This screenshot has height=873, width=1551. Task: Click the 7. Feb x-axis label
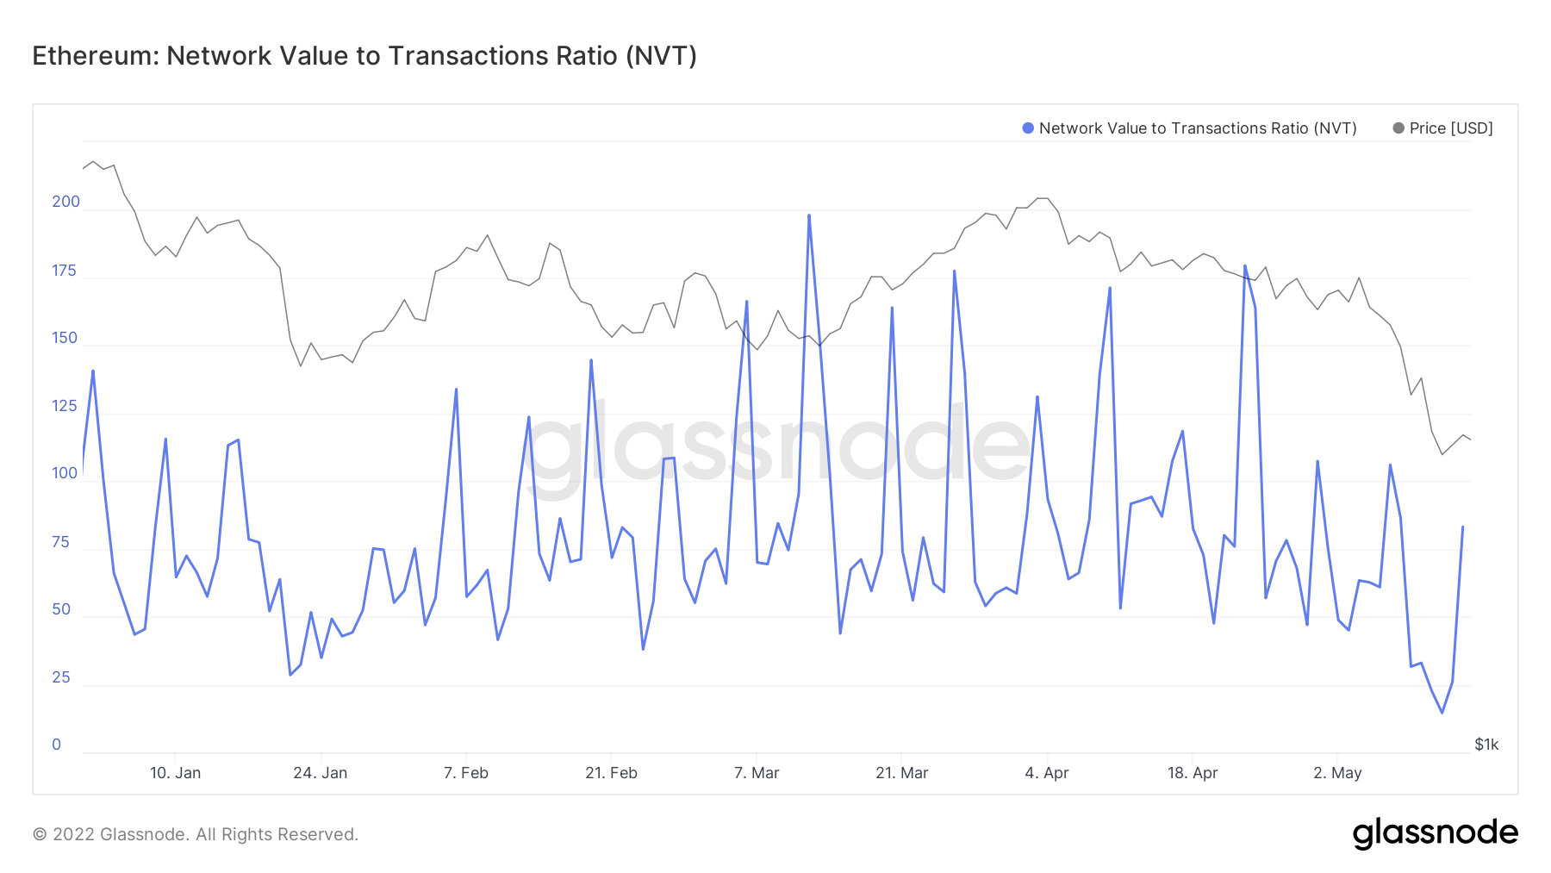465,773
